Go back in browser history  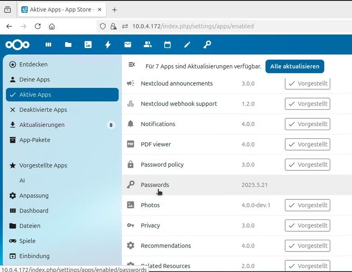coord(9,26)
